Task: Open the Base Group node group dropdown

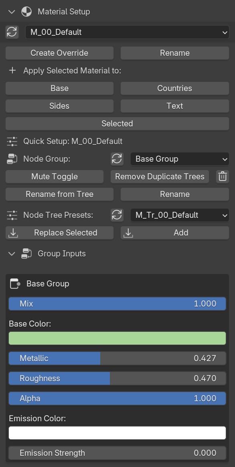Action: click(x=180, y=159)
